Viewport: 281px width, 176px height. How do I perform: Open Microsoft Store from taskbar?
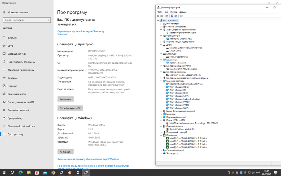coord(37,172)
